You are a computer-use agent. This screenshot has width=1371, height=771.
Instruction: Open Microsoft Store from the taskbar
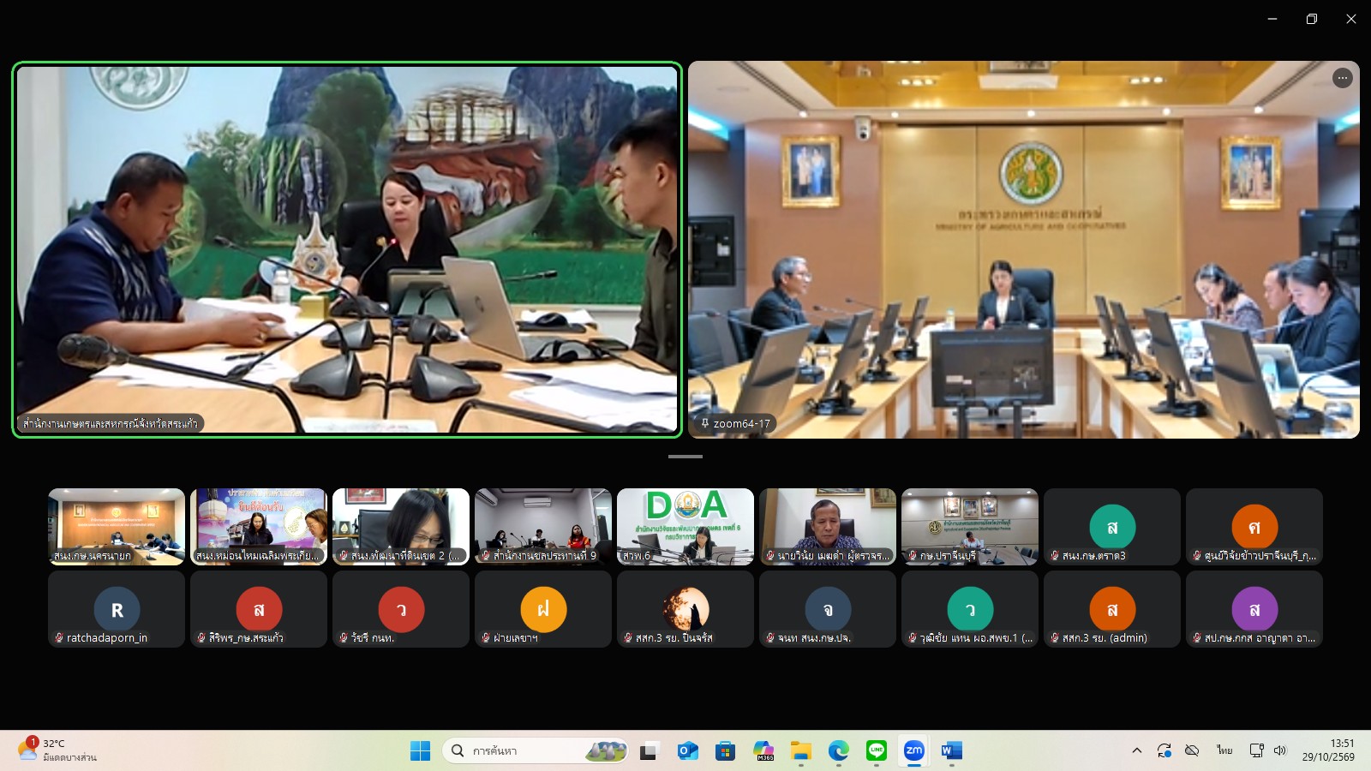point(725,750)
